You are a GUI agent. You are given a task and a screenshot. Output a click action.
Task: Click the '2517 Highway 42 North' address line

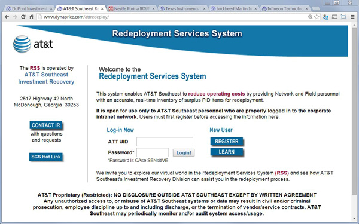tap(46, 99)
